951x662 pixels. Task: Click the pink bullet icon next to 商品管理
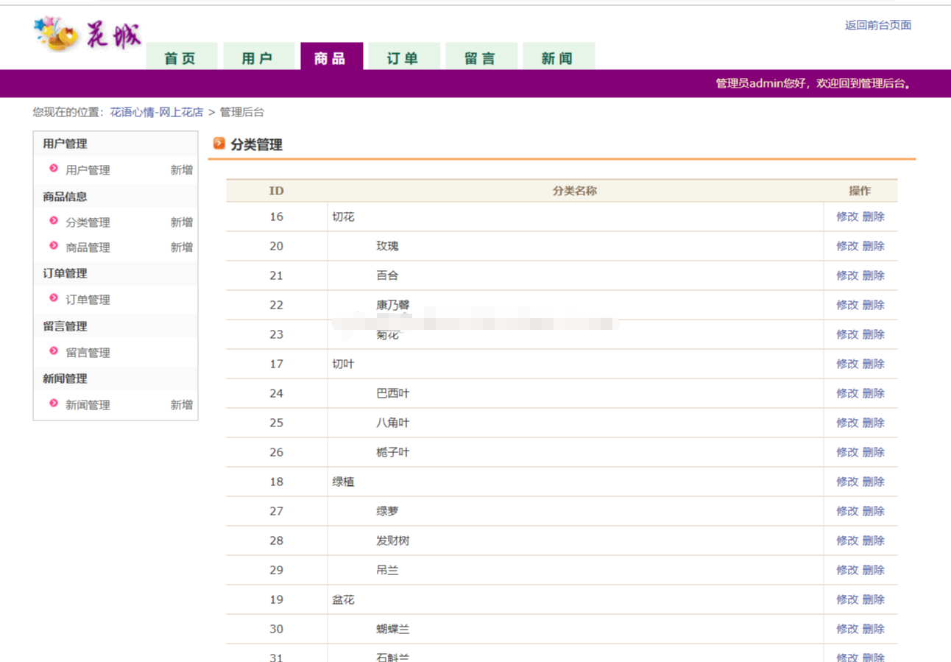[54, 246]
